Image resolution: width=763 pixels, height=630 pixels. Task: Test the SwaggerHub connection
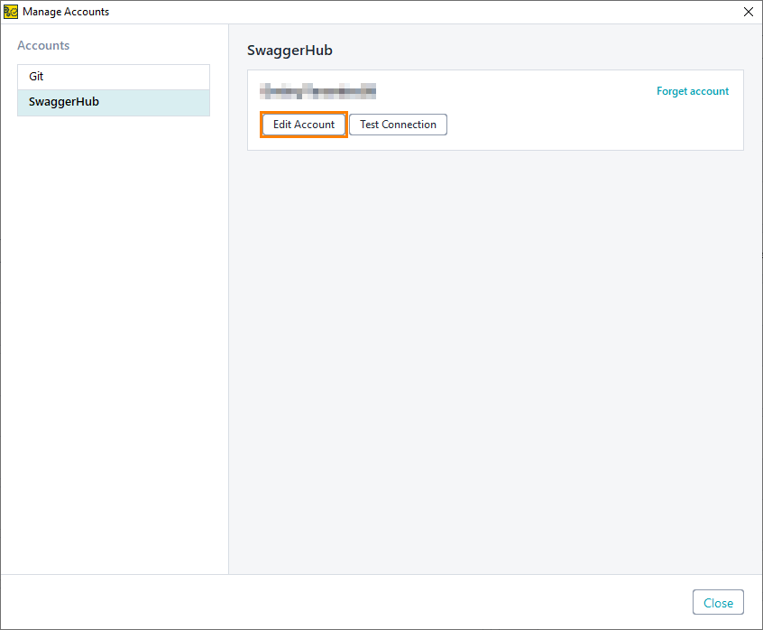[398, 125]
